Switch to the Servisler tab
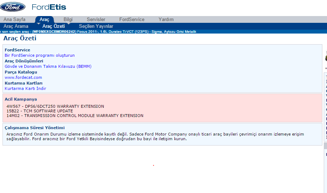327x193 pixels. pyautogui.click(x=96, y=19)
